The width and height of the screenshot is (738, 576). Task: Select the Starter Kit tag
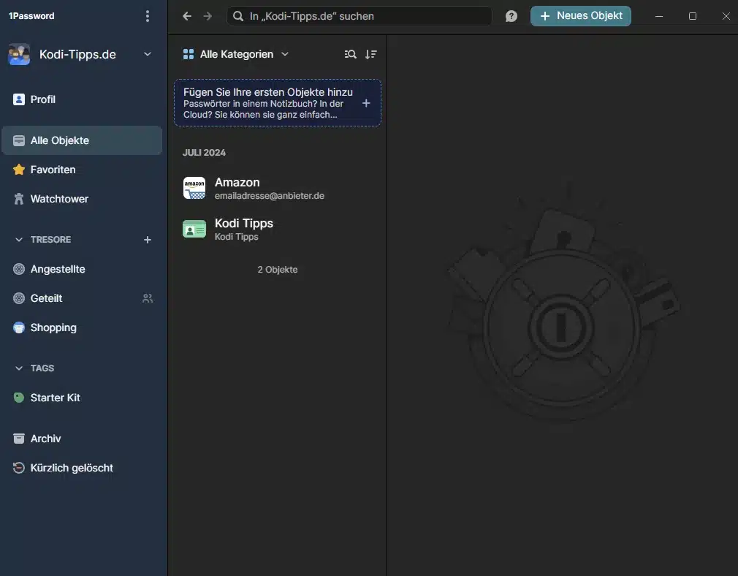[82, 398]
